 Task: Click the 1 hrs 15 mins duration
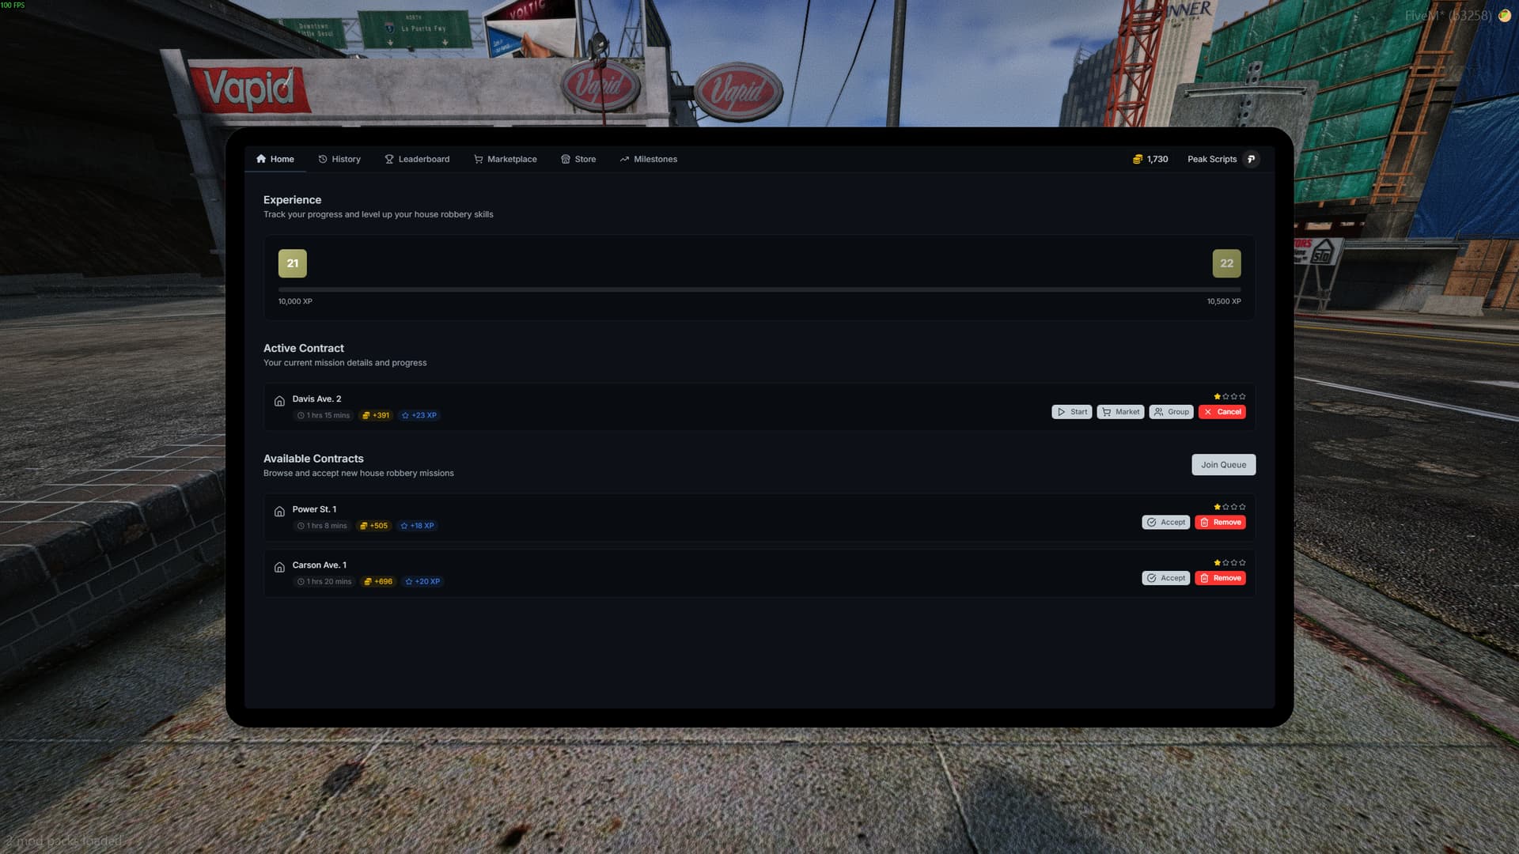tap(324, 415)
